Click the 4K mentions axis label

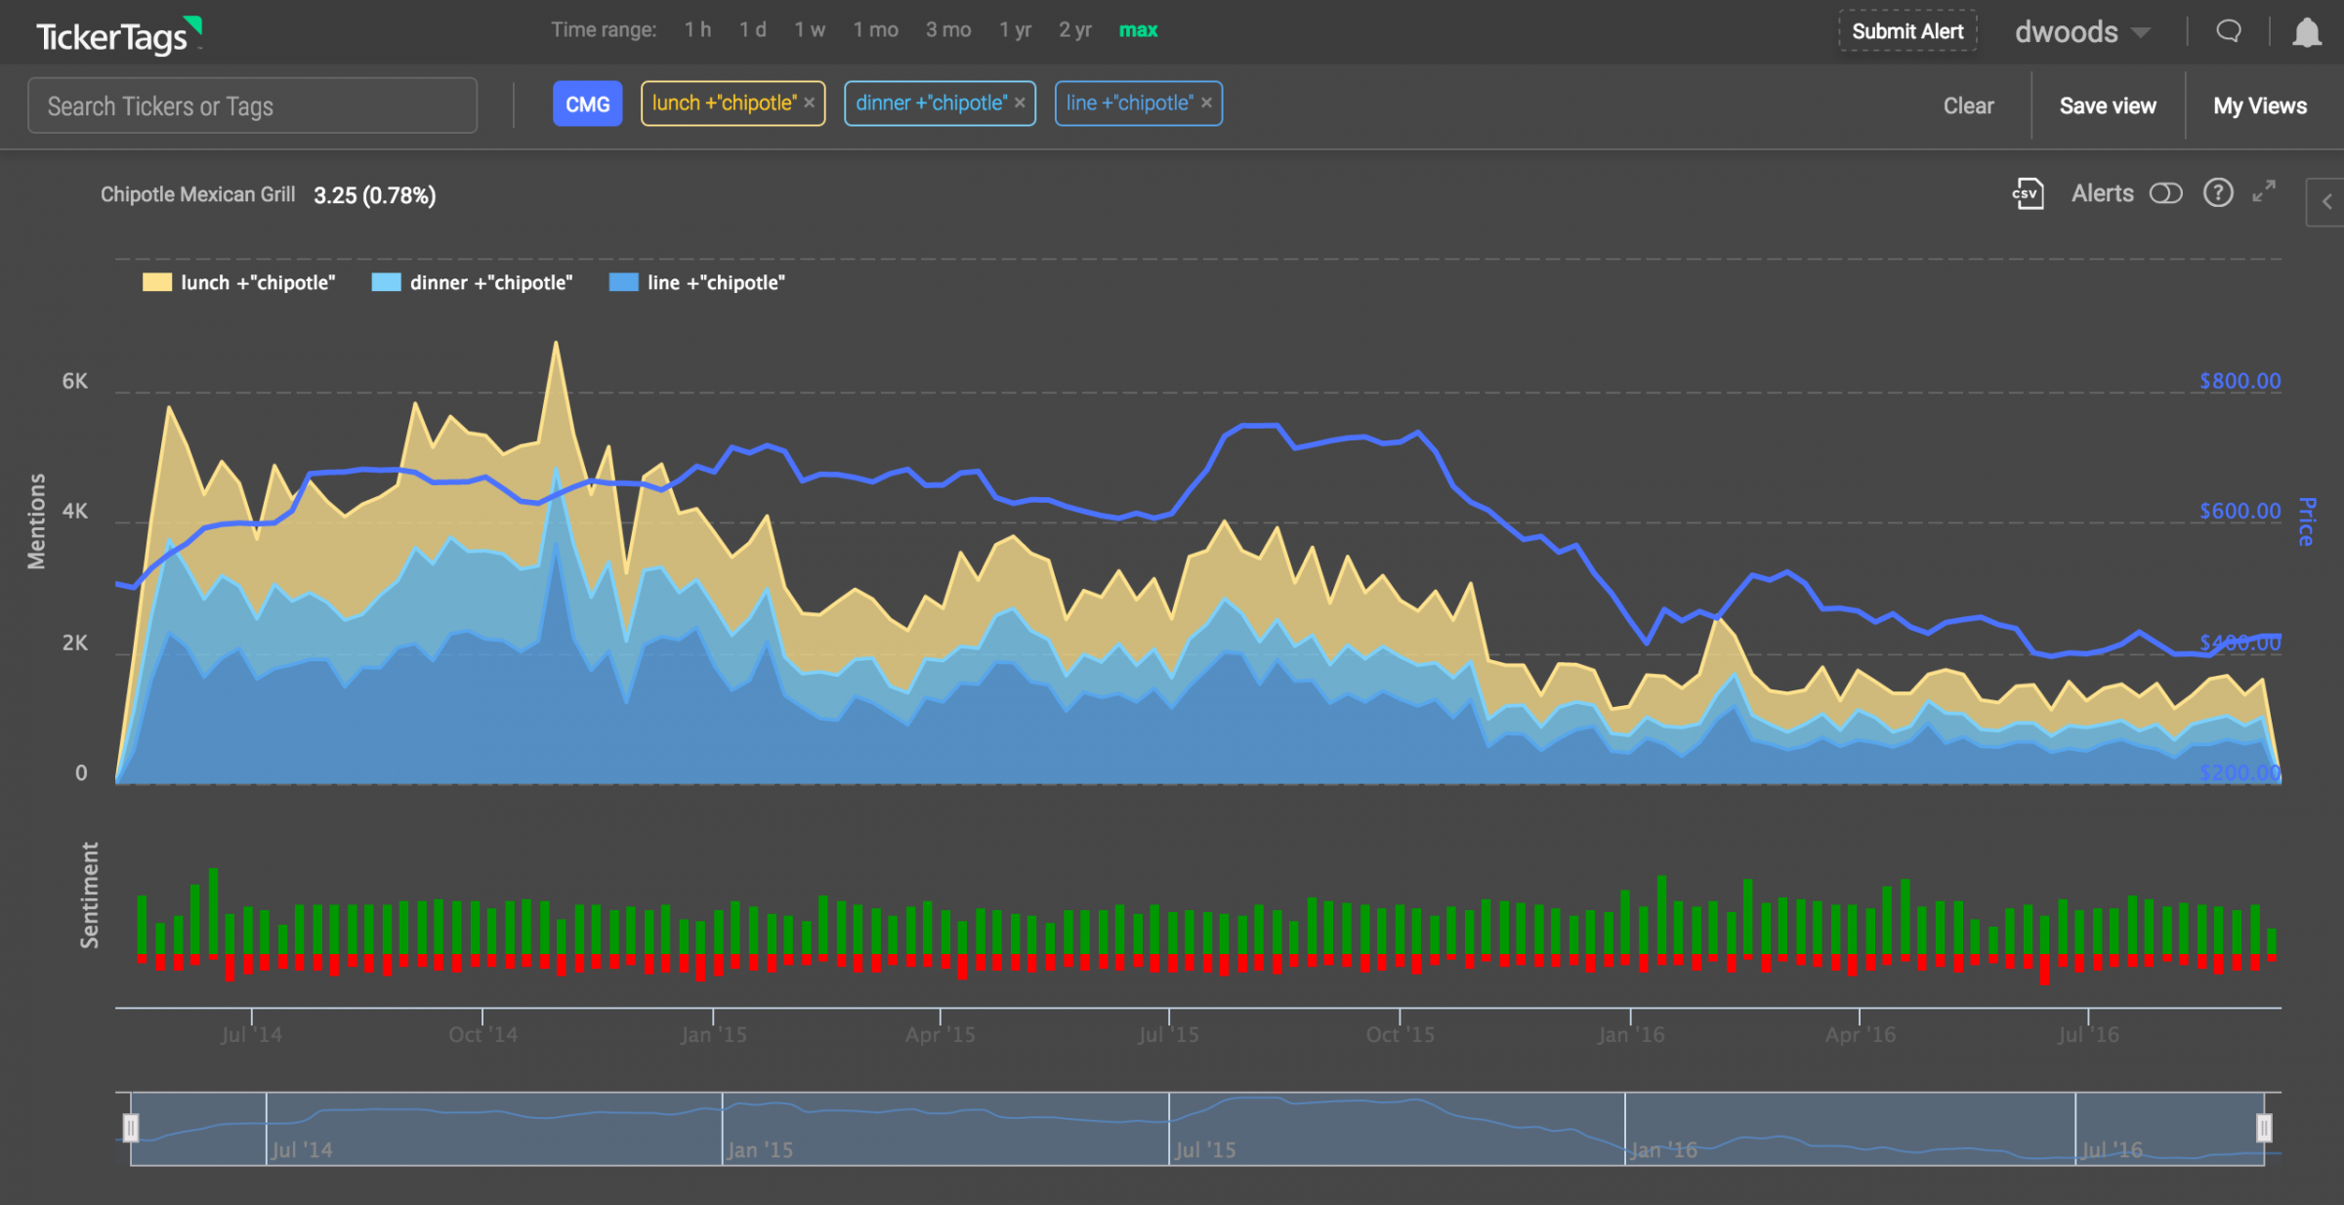(75, 511)
